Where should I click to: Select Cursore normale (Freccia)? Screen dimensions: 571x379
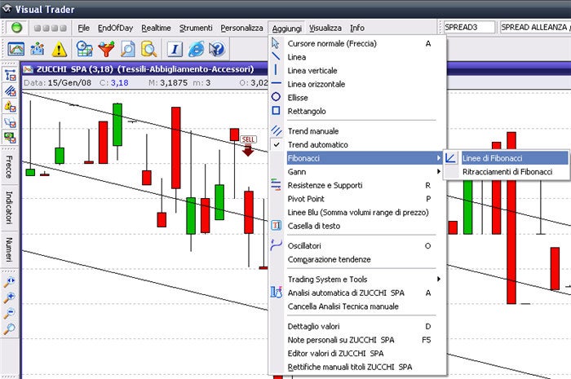(x=357, y=44)
